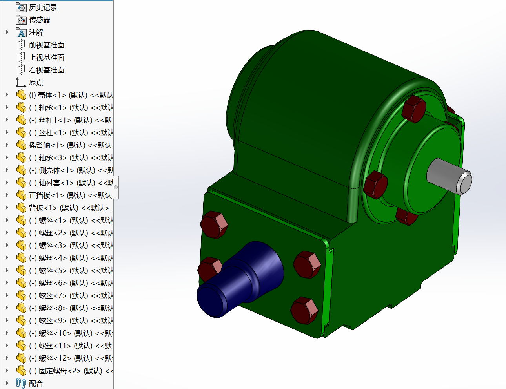Image resolution: width=506 pixels, height=389 pixels.
Task: Select the 螺丝<1> part icon
Action: pos(21,221)
